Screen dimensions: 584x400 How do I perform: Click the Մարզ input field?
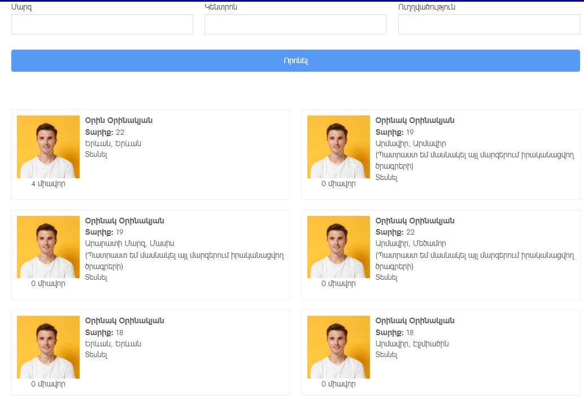(x=102, y=25)
